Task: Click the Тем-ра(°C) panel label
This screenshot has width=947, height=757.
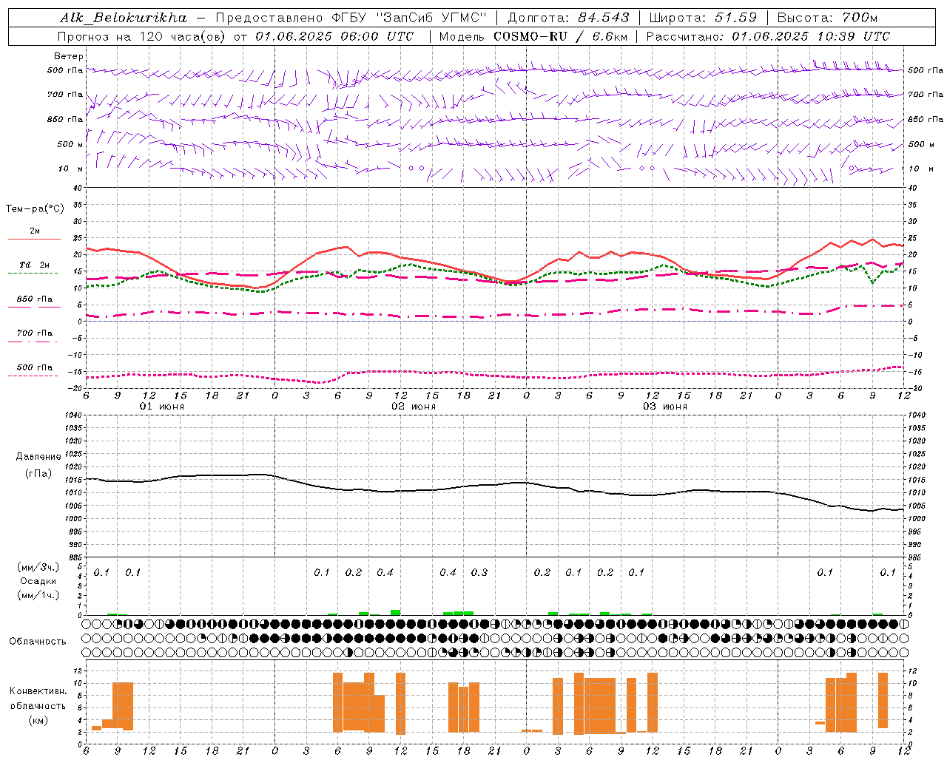Action: 35,209
